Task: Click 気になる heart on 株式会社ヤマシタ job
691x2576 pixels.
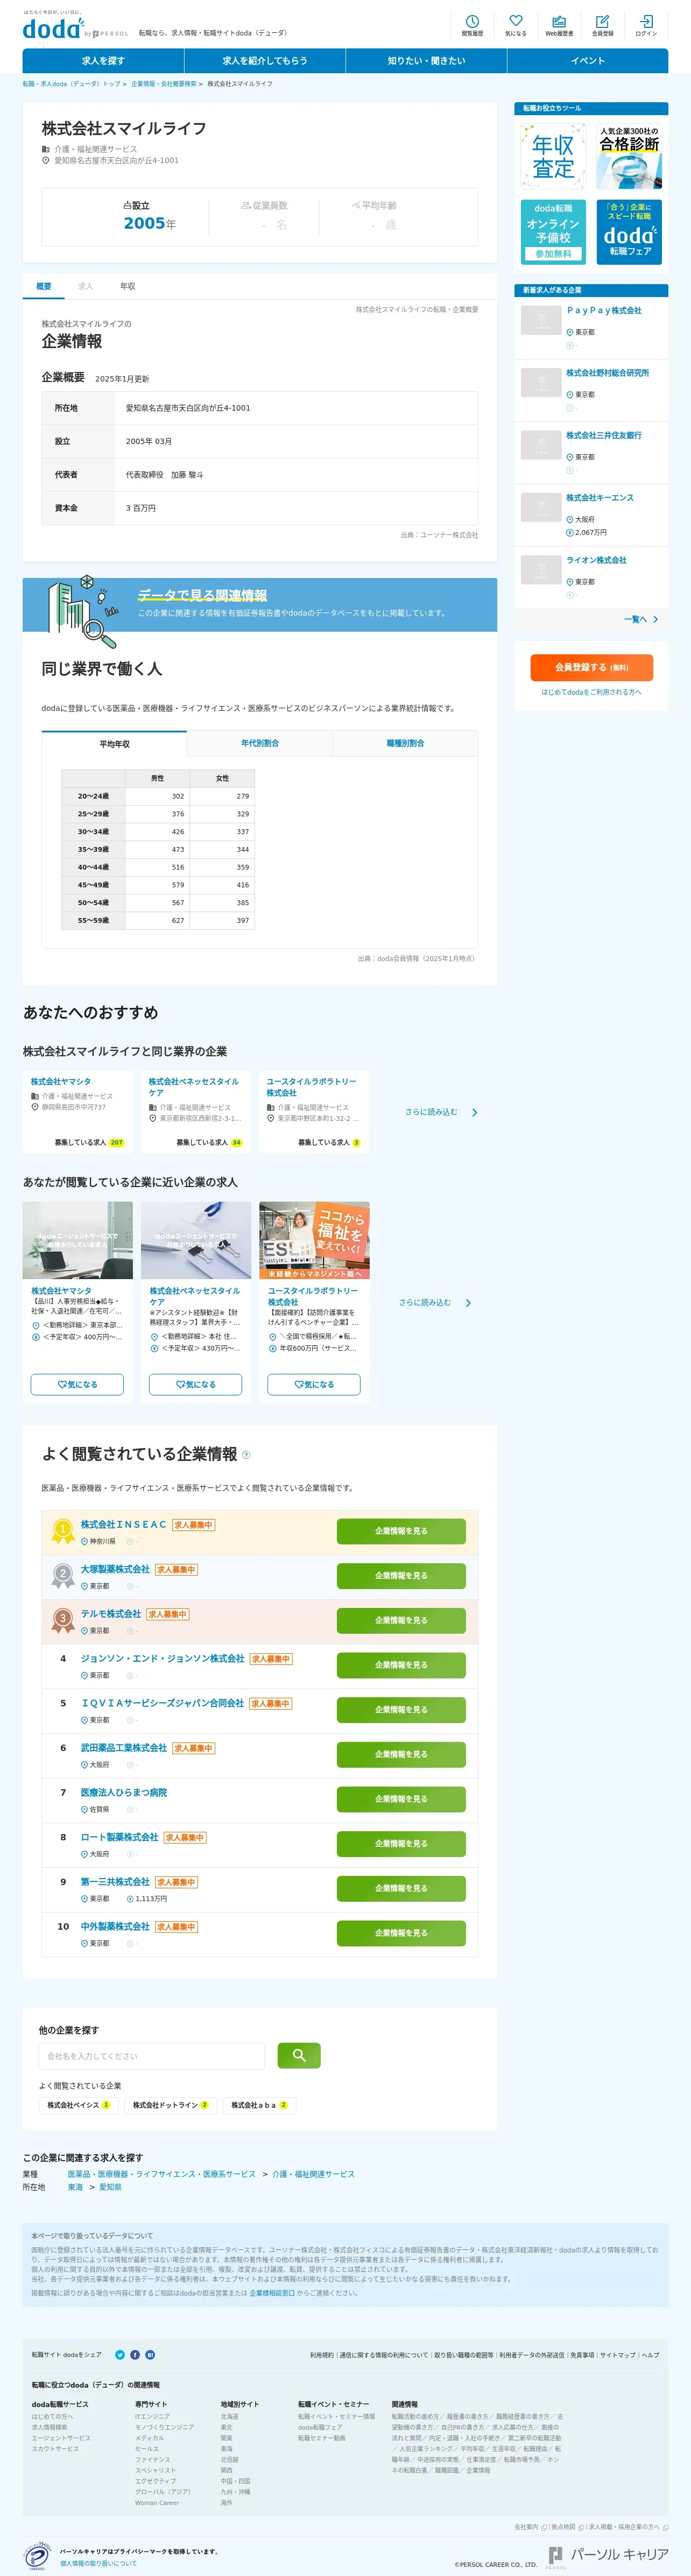Action: coord(78,1385)
